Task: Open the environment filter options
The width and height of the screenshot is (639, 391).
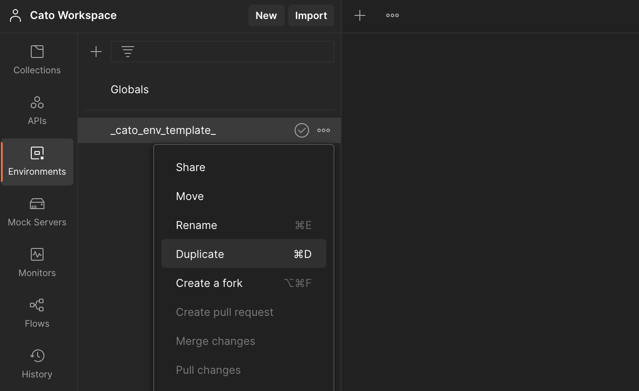Action: click(x=127, y=51)
